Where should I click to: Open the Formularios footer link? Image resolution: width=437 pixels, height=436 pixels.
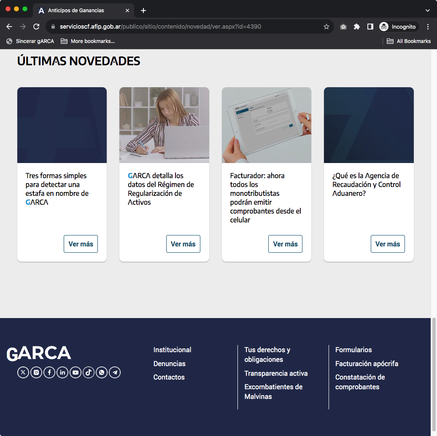point(353,350)
